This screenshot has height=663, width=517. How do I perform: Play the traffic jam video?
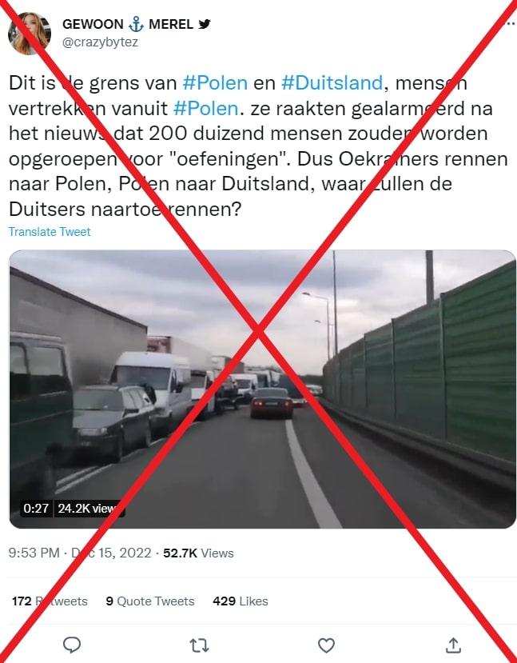(x=262, y=389)
